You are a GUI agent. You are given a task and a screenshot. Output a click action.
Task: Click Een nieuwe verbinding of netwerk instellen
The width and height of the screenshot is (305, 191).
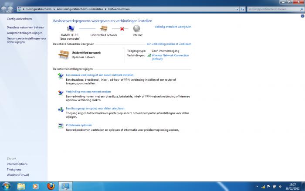click(x=100, y=75)
